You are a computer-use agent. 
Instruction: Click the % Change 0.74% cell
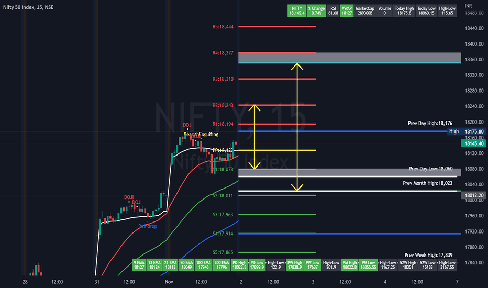[x=316, y=11]
